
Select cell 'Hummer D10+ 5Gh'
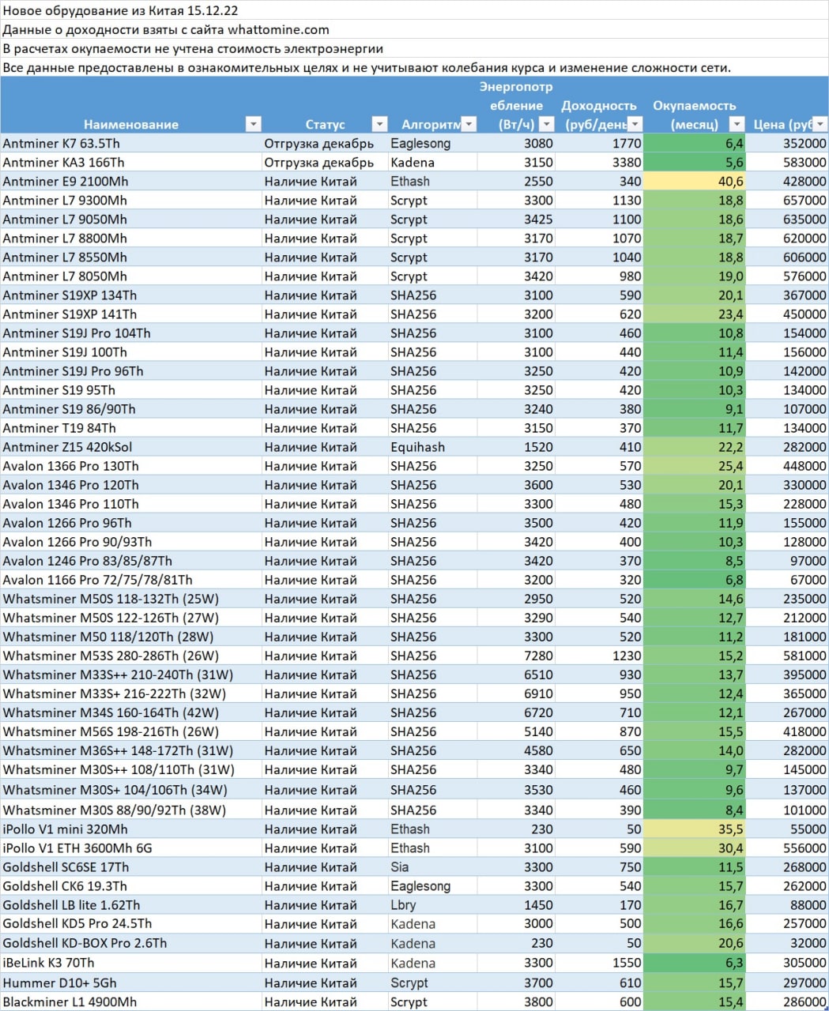click(131, 983)
